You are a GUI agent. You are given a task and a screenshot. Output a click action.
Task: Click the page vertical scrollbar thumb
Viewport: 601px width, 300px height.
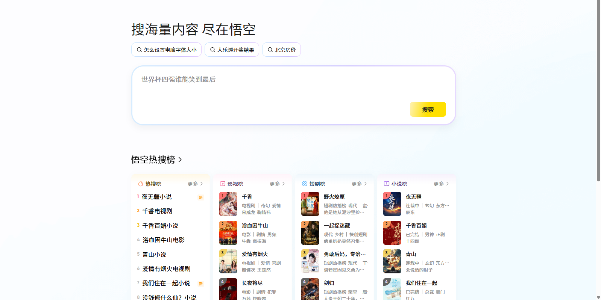point(598,91)
